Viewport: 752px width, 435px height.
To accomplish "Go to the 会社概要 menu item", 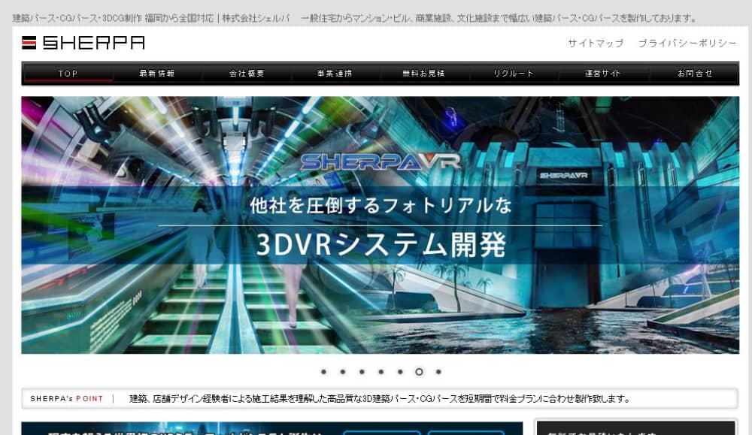I will pyautogui.click(x=247, y=74).
